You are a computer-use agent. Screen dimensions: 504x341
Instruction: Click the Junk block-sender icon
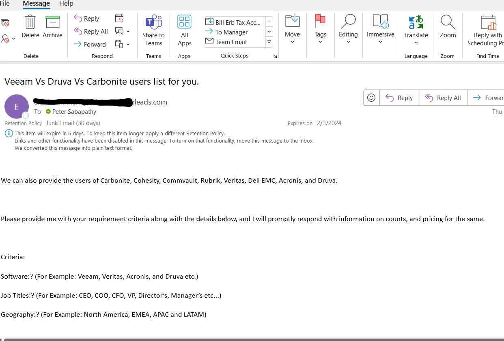pos(5,38)
